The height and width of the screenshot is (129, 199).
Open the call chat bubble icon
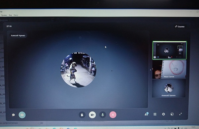pos(13,115)
